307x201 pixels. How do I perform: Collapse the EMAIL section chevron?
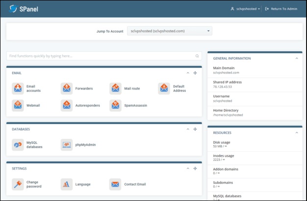188,73
